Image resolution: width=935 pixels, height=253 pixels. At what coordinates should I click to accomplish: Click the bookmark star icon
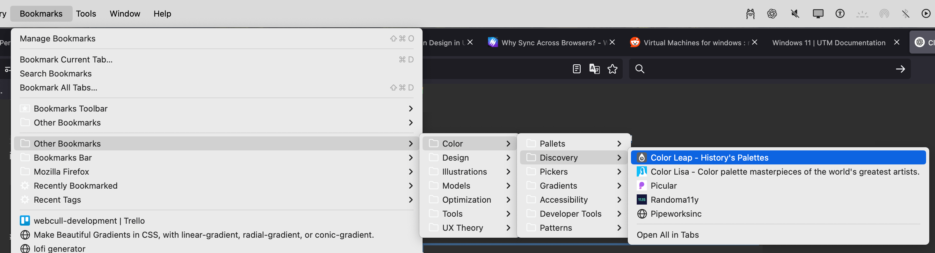click(x=612, y=69)
